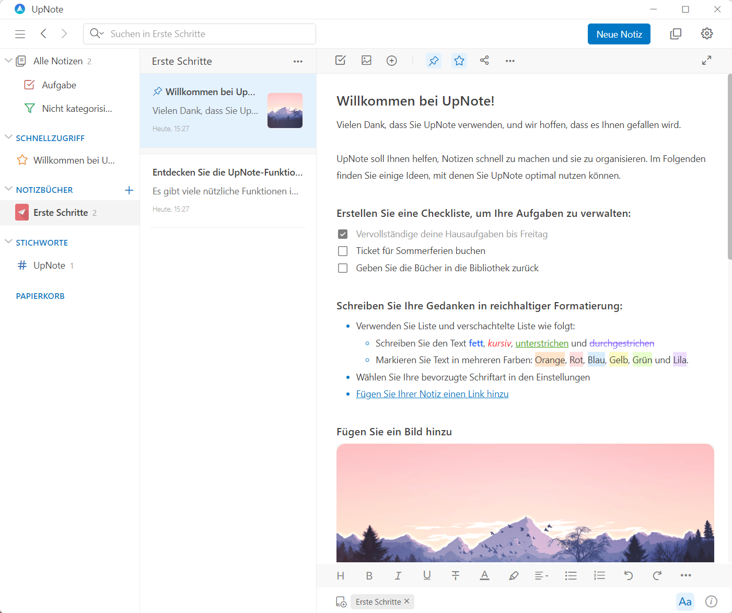Toggle the Aa formatting bar

tap(685, 602)
